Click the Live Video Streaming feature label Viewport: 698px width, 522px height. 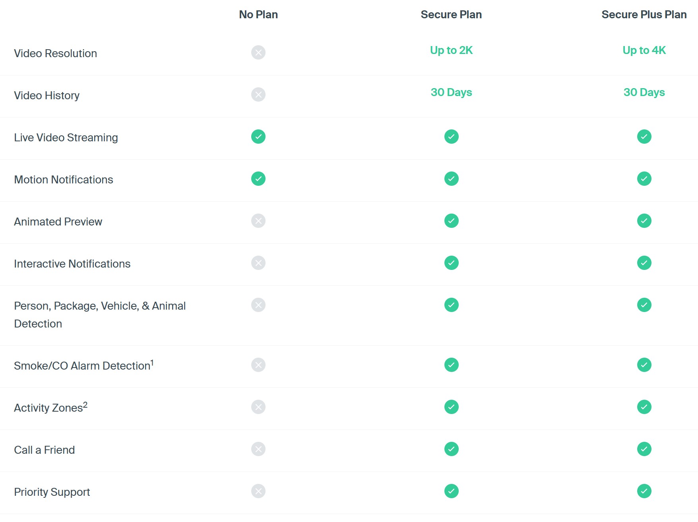click(66, 138)
